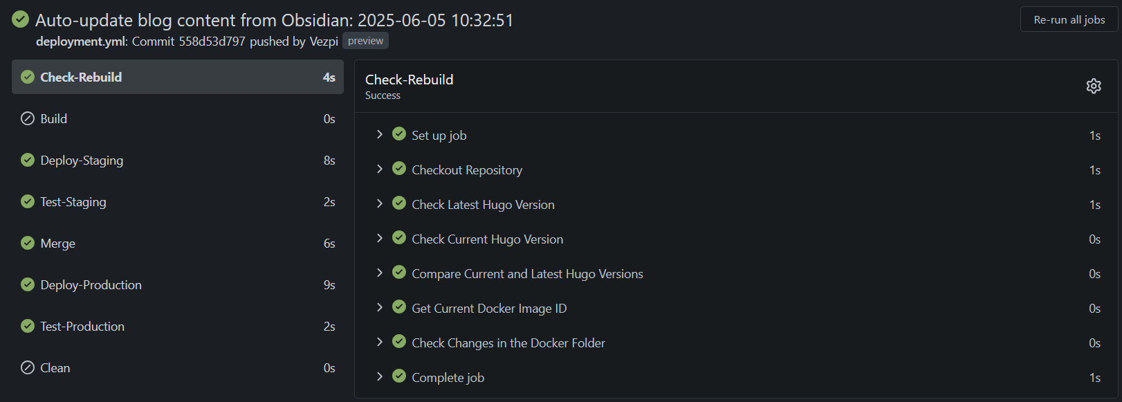Click the workflow success icon beside the title
This screenshot has width=1122, height=402.
pos(21,19)
